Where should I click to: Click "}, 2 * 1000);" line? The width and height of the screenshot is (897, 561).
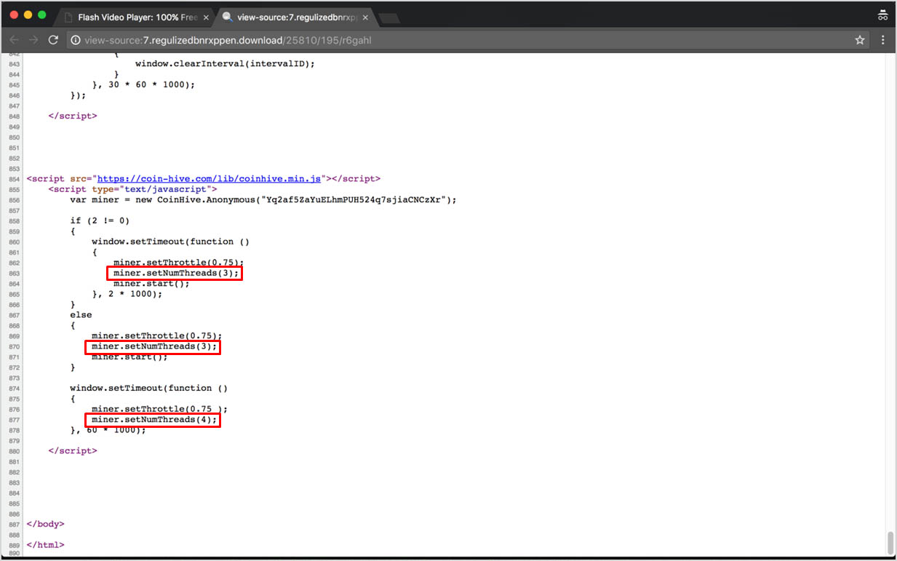coord(127,294)
